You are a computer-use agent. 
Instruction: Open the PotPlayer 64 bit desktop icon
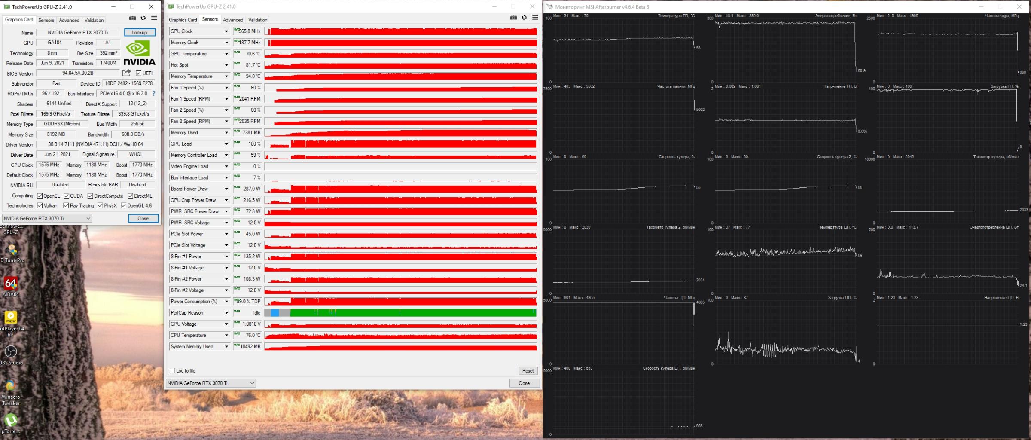[11, 324]
